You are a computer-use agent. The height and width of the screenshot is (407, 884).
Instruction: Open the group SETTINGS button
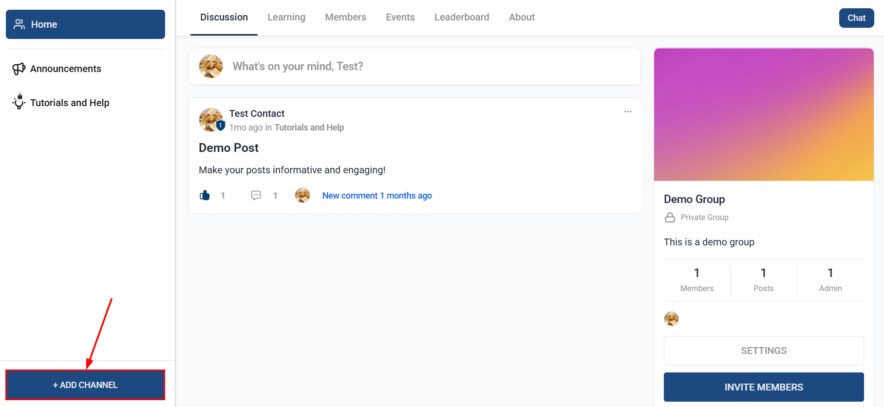764,351
